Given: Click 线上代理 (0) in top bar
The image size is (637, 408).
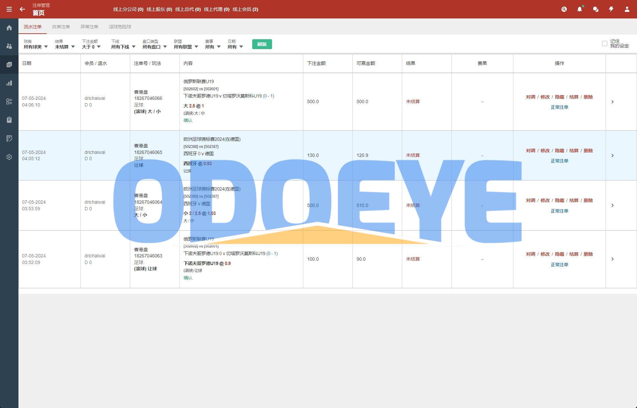Looking at the screenshot, I should point(217,9).
